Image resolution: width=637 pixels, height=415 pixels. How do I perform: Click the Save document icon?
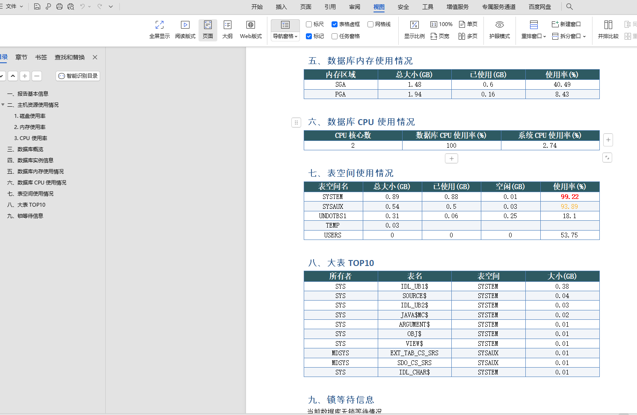pyautogui.click(x=37, y=6)
